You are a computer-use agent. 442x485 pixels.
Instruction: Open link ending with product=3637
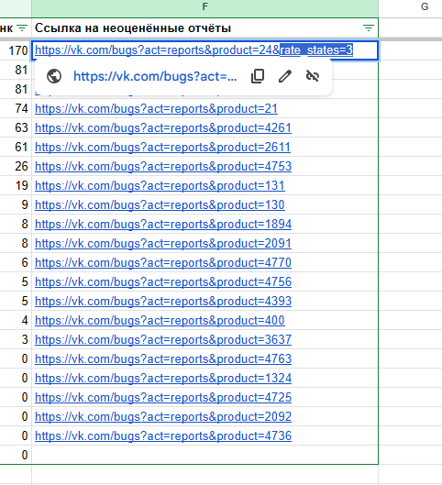pyautogui.click(x=163, y=339)
